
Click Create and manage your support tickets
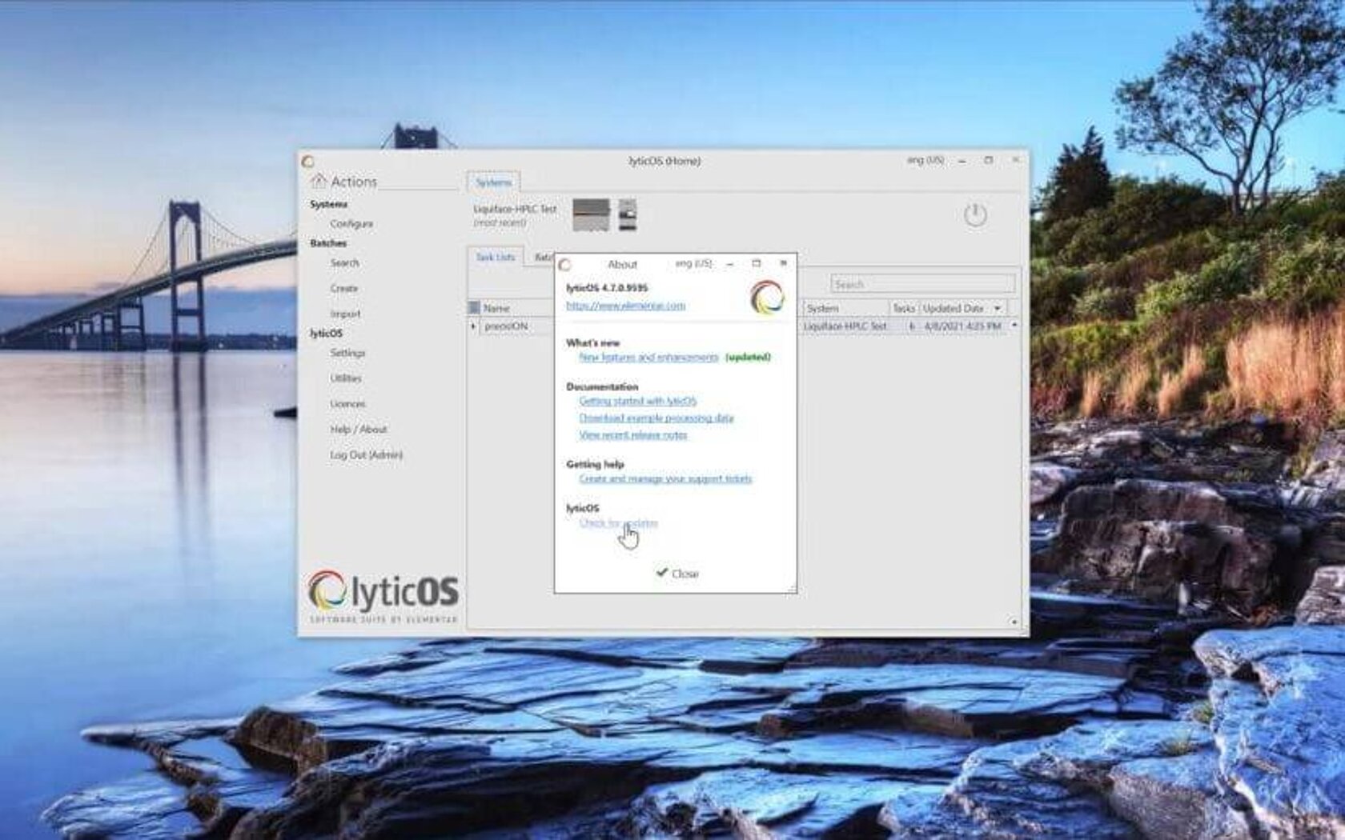pos(665,479)
